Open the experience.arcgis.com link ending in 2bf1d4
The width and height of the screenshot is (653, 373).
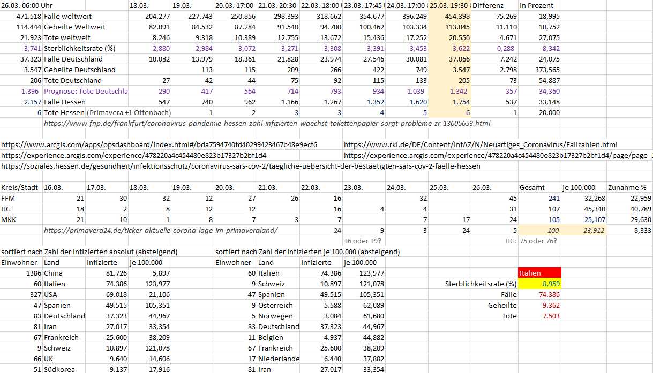pyautogui.click(x=134, y=155)
